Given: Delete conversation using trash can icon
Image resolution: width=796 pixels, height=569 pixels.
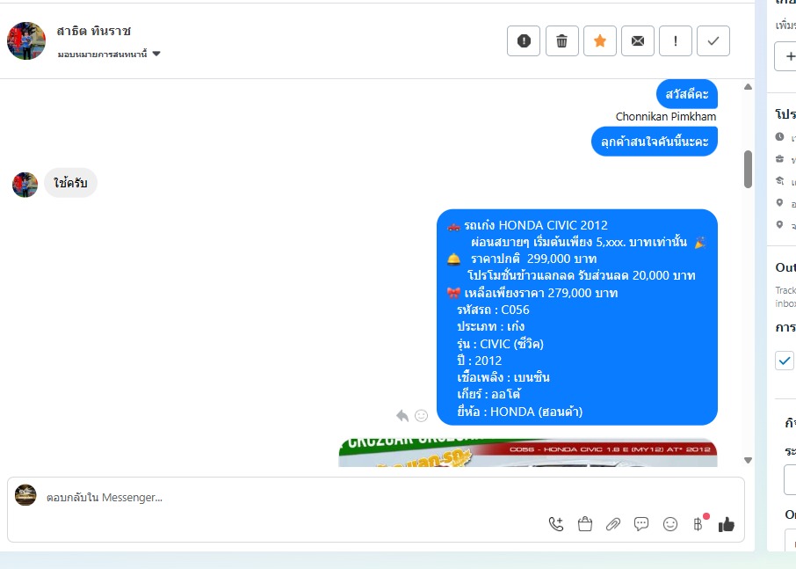Looking at the screenshot, I should (x=562, y=40).
